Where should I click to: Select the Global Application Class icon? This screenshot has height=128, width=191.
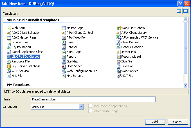coord(9,52)
